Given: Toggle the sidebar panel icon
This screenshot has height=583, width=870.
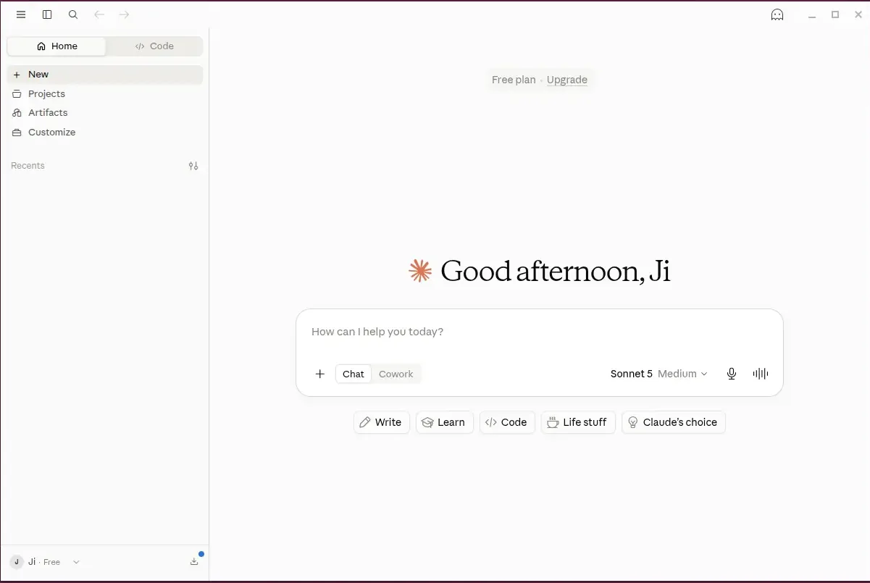Looking at the screenshot, I should coord(47,14).
